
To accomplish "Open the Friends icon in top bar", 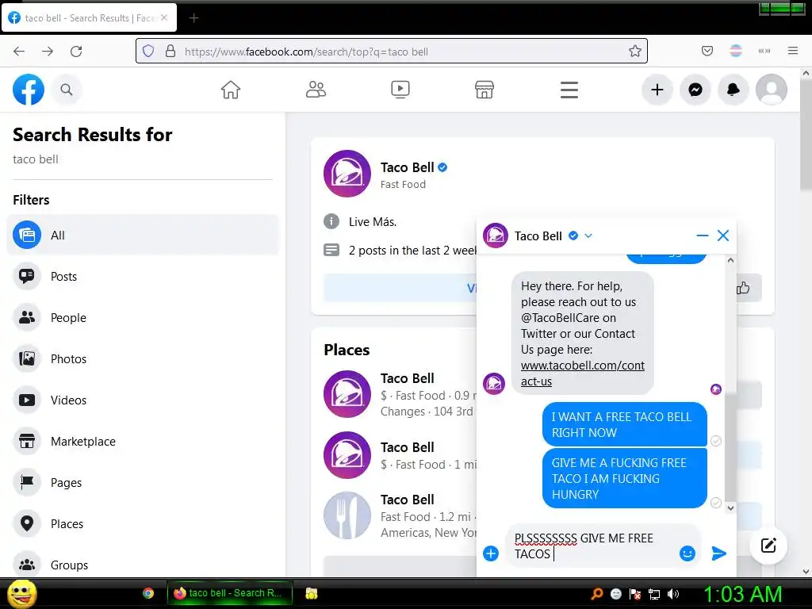I will (316, 90).
